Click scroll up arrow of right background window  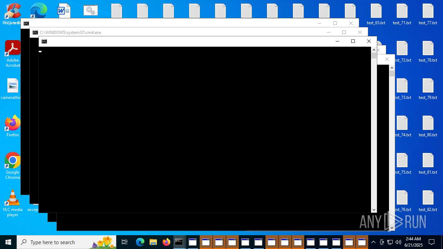point(392,67)
